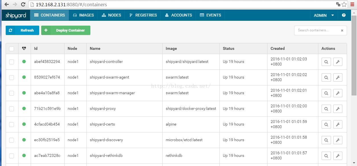
Task: Click green status dot of shipyard-proxy
Action: pyautogui.click(x=24, y=108)
